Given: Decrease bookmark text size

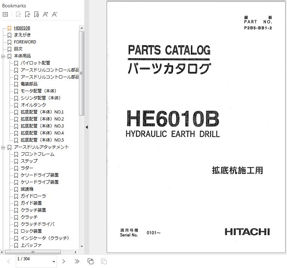Looking at the screenshot, I should 54,14.
